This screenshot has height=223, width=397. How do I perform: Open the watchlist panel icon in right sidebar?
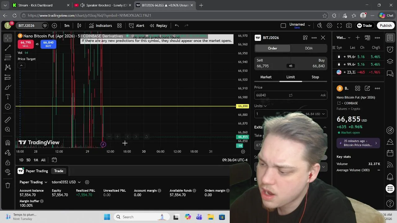[x=390, y=38]
